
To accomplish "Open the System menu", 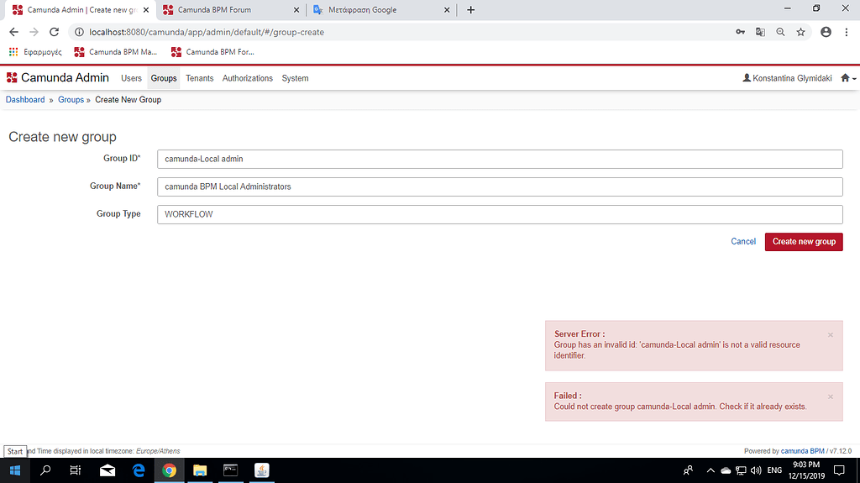I will pos(295,78).
